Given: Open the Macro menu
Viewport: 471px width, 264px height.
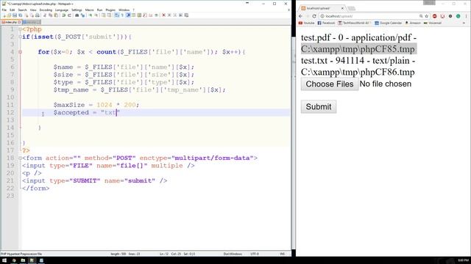Looking at the screenshot, I should 89,10.
